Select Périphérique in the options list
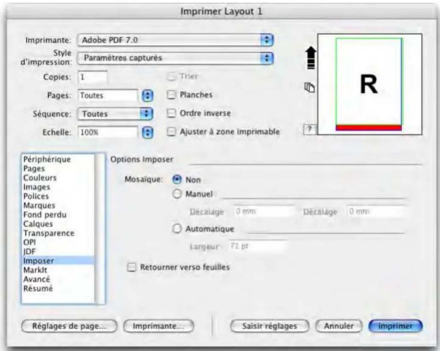Image resolution: width=440 pixels, height=351 pixels. click(x=58, y=159)
